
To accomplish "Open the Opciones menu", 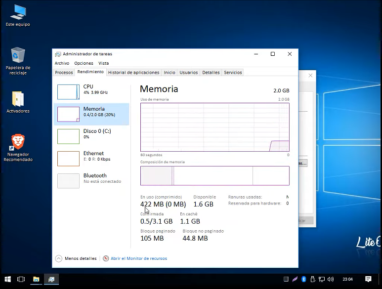I will coord(84,63).
